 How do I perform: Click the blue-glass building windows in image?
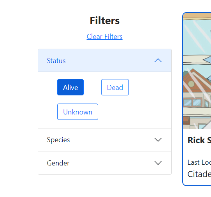(192, 102)
